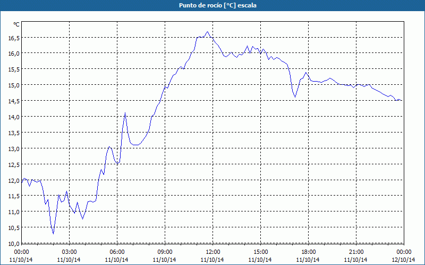
Task: Click the 12/10/14 date label
Action: pyautogui.click(x=404, y=260)
